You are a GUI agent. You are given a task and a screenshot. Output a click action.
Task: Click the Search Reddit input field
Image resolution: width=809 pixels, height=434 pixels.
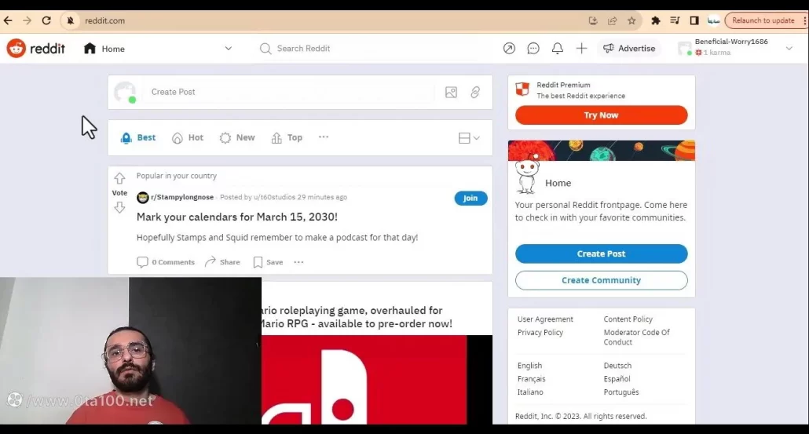[369, 49]
